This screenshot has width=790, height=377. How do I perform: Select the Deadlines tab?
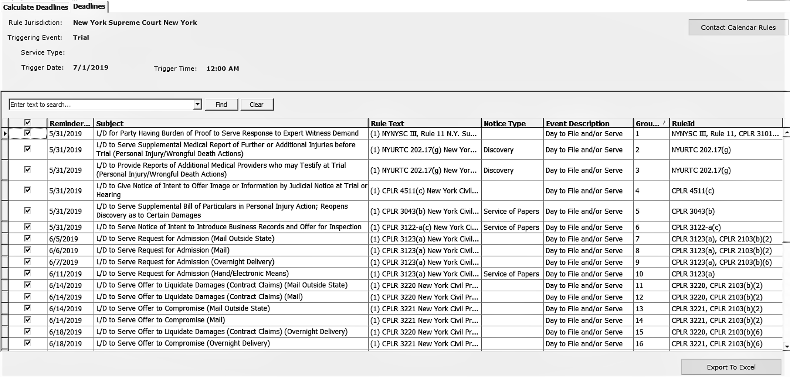click(89, 6)
